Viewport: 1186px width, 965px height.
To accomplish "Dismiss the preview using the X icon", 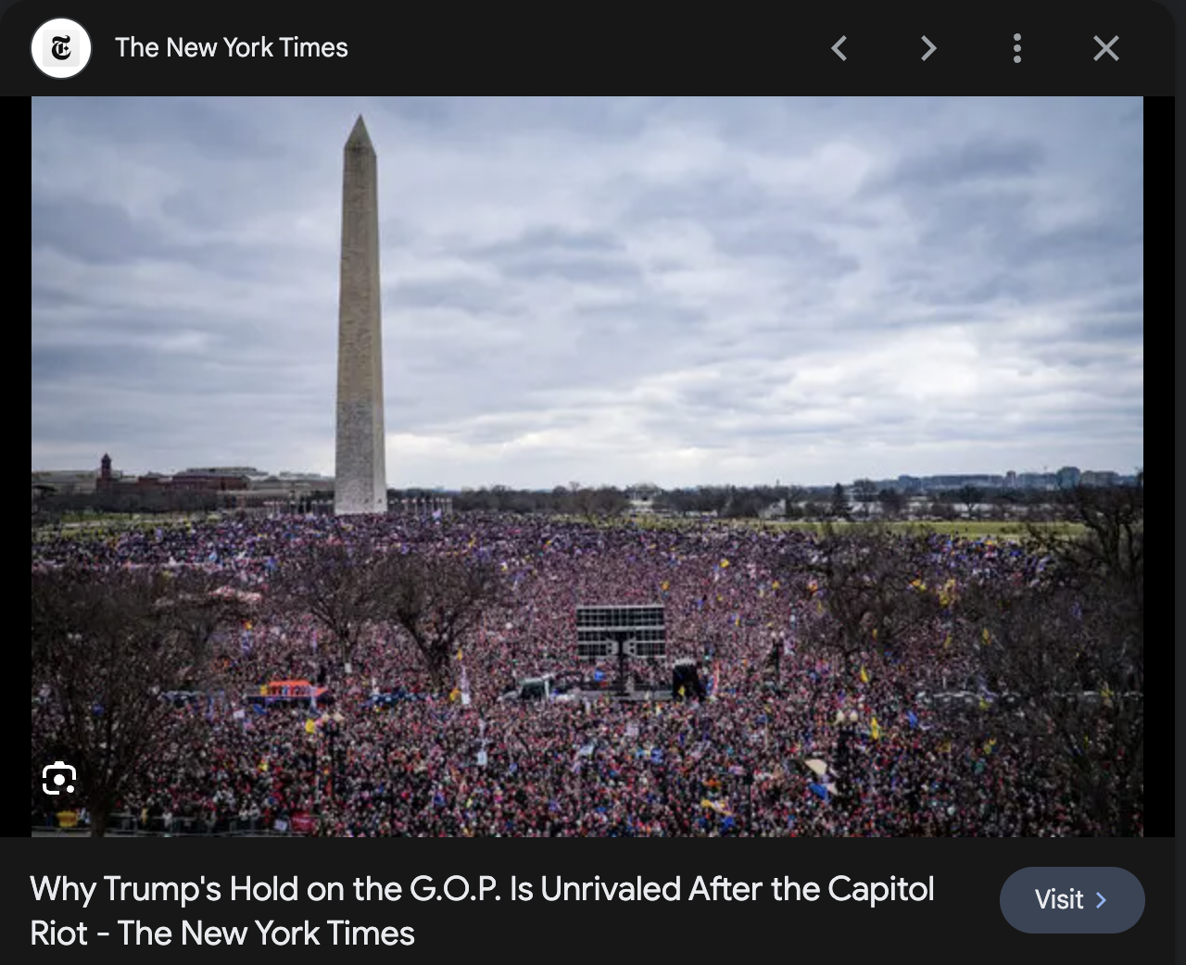I will [x=1106, y=48].
